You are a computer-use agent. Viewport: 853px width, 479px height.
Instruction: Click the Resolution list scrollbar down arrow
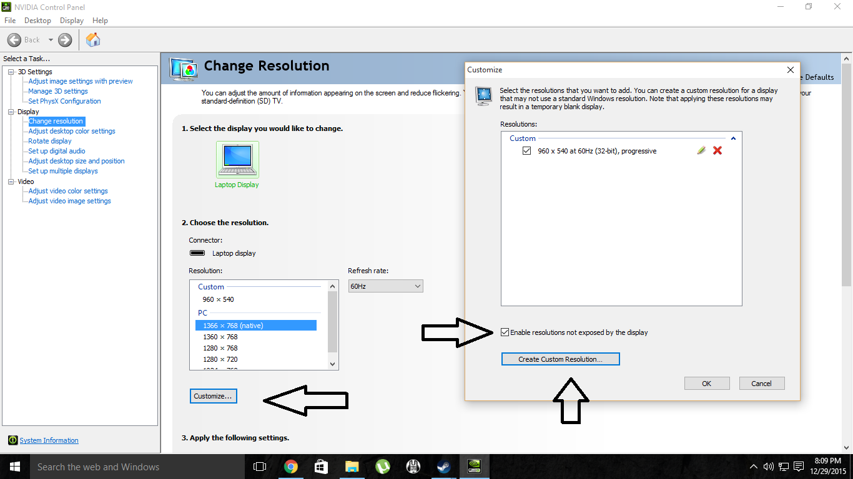tap(332, 364)
